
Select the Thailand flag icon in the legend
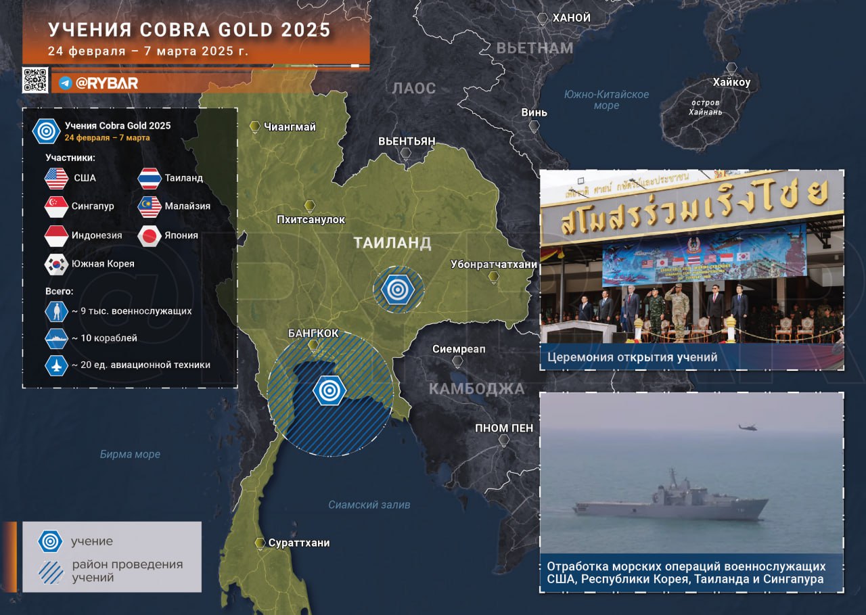click(x=149, y=179)
